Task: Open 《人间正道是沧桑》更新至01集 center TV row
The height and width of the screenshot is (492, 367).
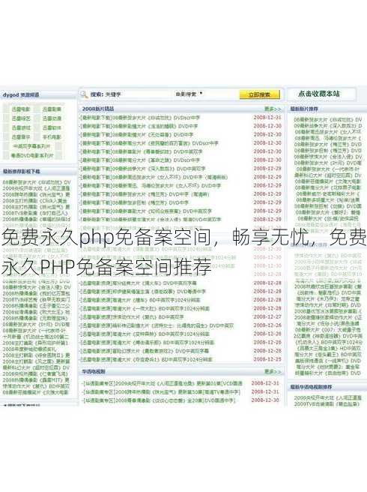Action: point(163,383)
